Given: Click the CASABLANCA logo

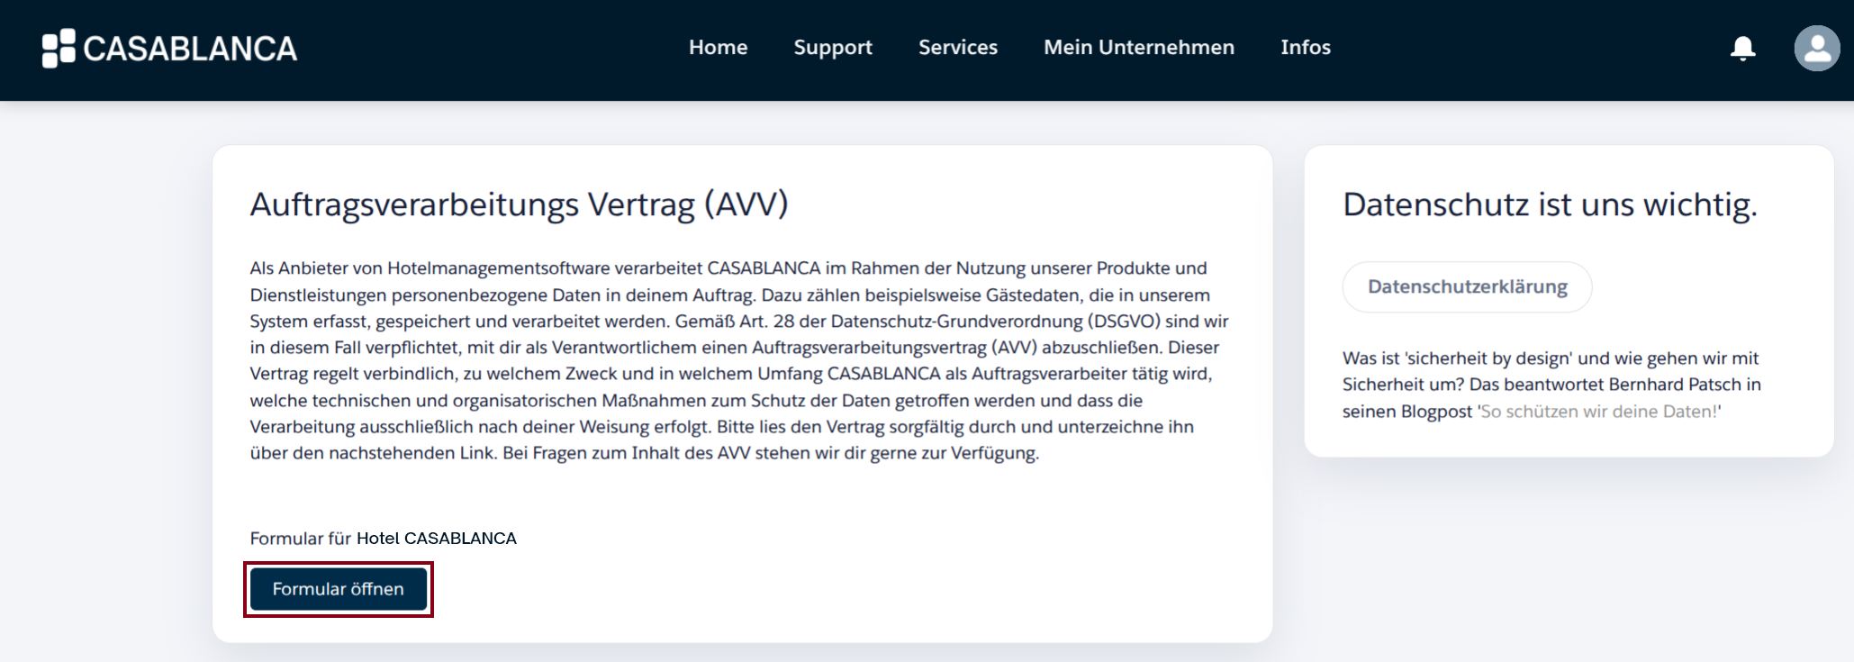Looking at the screenshot, I should pos(169,49).
